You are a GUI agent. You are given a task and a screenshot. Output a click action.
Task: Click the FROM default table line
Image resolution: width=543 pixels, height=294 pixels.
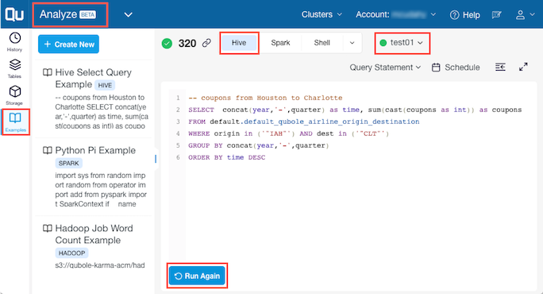click(x=304, y=122)
